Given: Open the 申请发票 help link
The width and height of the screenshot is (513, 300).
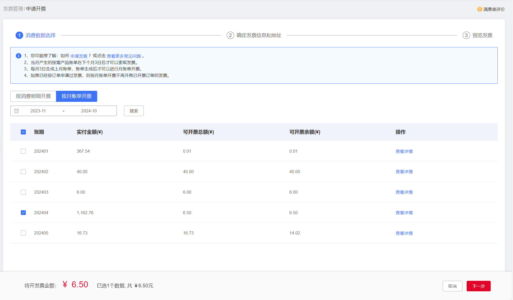Looking at the screenshot, I should point(79,56).
